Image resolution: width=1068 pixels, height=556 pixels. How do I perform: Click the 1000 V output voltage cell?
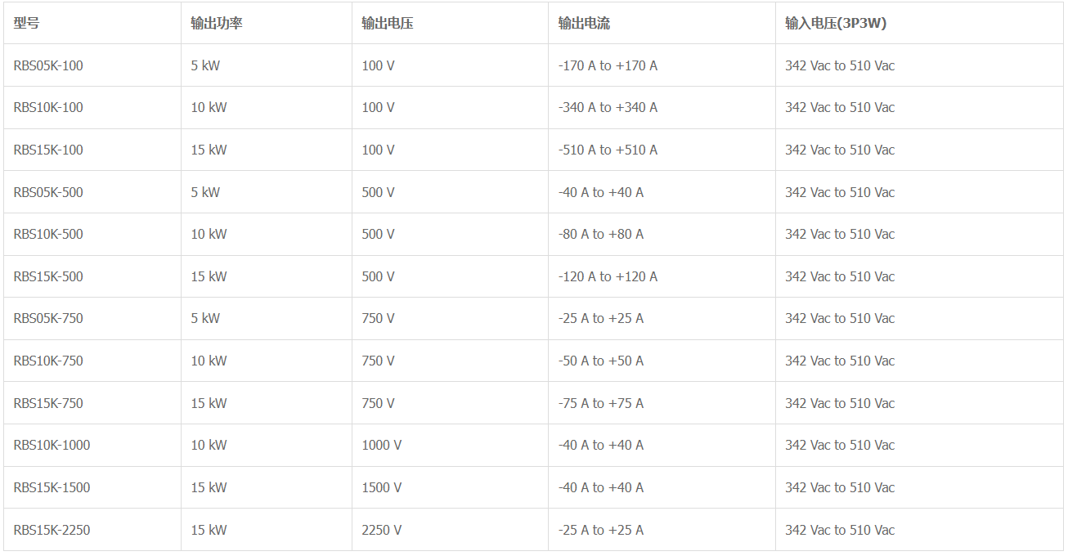[382, 445]
